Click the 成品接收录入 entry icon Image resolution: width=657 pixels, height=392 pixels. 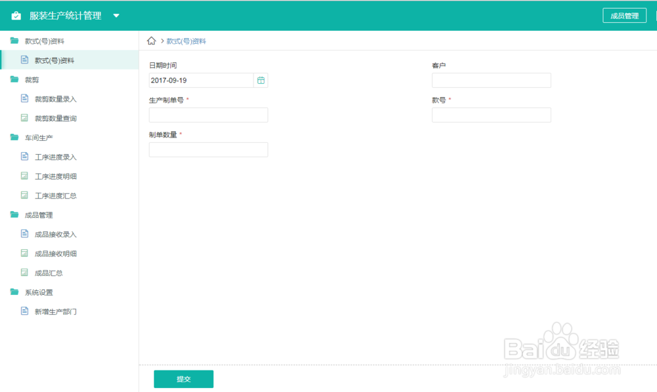(24, 234)
